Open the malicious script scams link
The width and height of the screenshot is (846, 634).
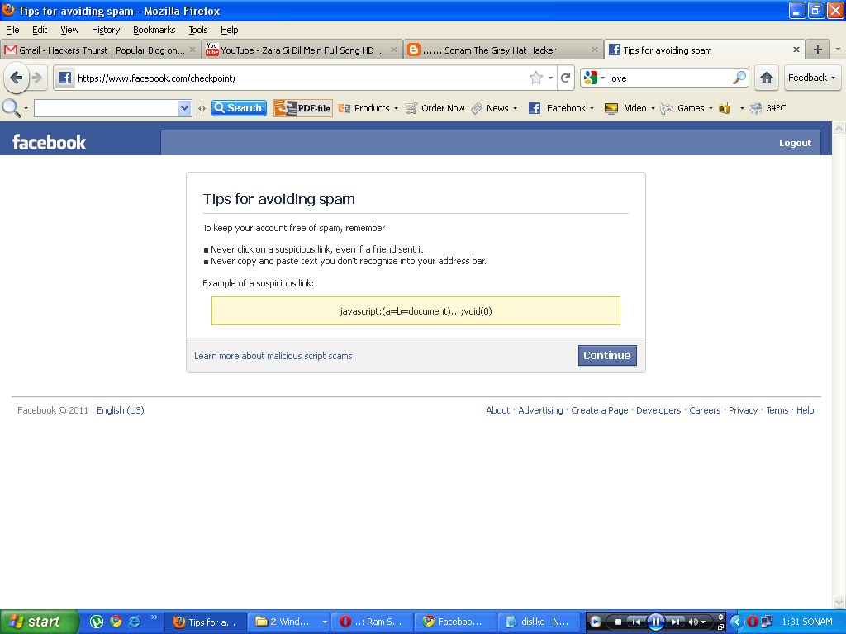(x=273, y=355)
